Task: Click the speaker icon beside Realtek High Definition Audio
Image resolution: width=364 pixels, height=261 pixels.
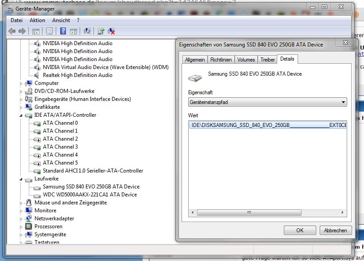Action: pyautogui.click(x=36, y=75)
